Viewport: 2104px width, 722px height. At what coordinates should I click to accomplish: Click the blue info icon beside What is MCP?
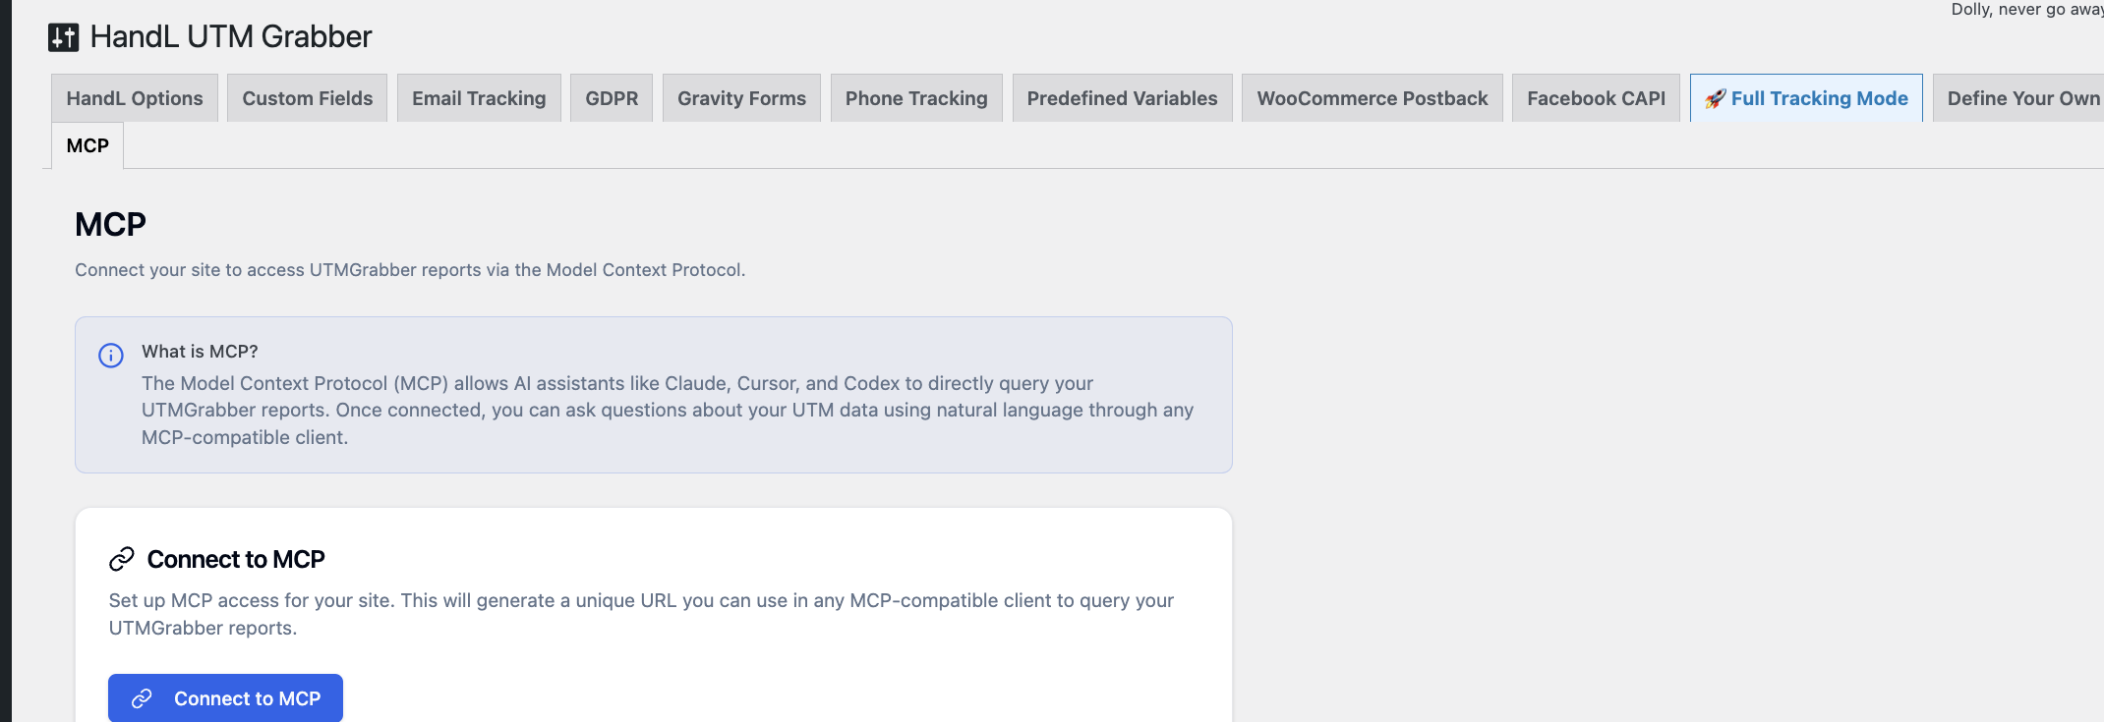click(111, 356)
